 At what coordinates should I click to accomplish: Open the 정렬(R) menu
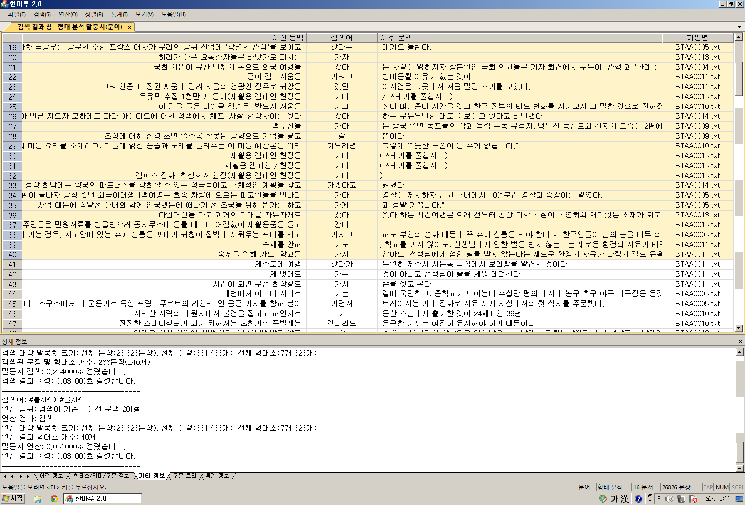click(94, 14)
